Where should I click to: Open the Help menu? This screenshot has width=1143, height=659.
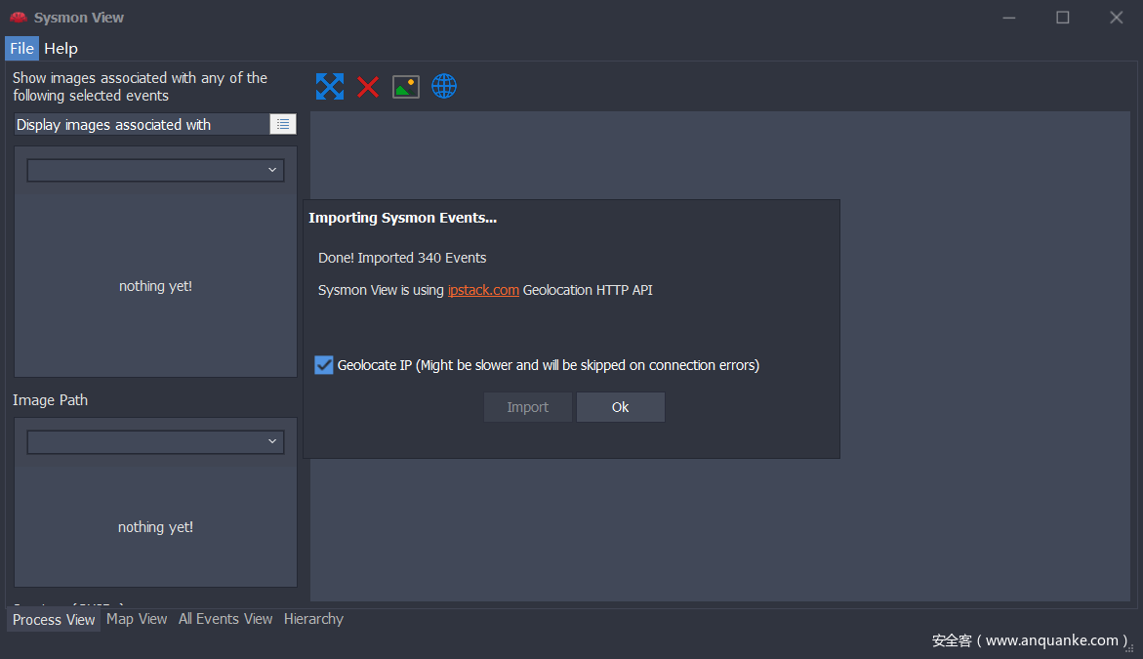pyautogui.click(x=61, y=48)
